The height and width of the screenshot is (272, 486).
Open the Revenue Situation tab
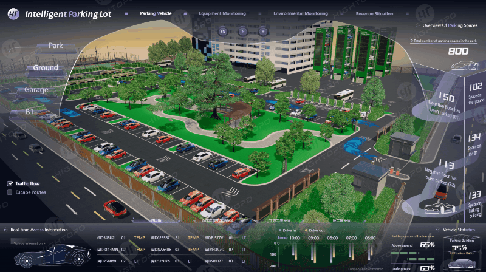[374, 13]
